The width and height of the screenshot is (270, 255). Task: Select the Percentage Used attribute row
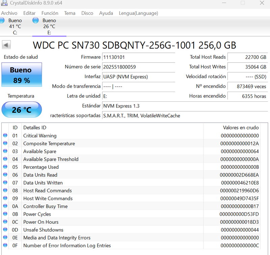tap(131, 167)
